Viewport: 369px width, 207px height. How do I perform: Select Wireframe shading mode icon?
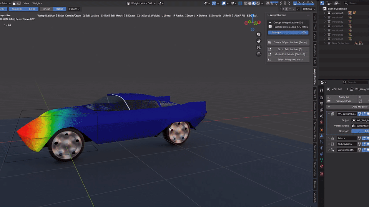(246, 3)
